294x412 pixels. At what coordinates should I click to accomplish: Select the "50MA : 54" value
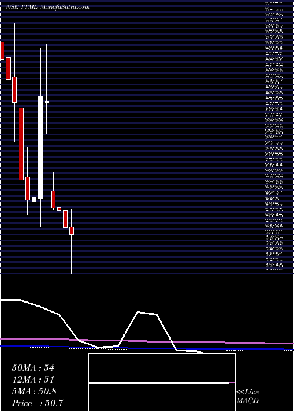(33, 368)
